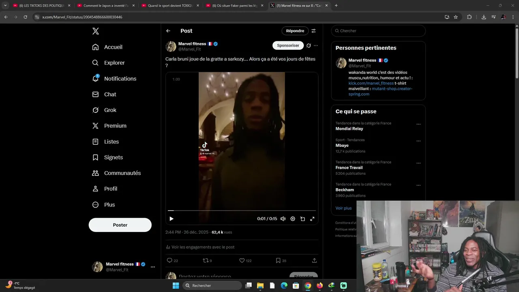Reload the page

[x=25, y=17]
